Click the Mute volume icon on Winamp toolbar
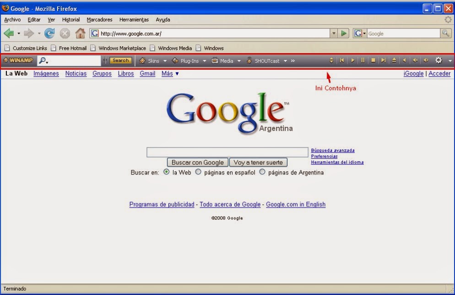The width and height of the screenshot is (455, 295). tap(404, 60)
